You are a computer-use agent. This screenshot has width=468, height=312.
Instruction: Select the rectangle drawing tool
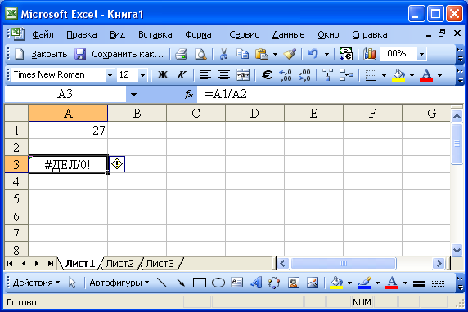click(200, 283)
